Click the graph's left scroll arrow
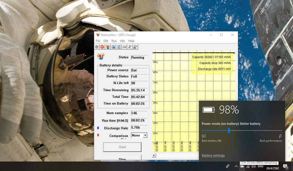 [154, 156]
